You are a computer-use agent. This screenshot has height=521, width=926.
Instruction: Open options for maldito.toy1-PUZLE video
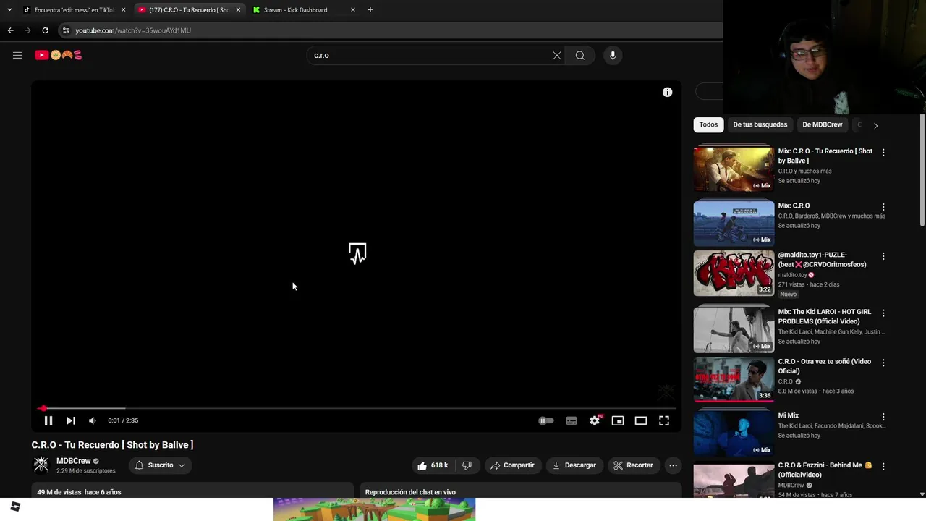[x=883, y=256]
